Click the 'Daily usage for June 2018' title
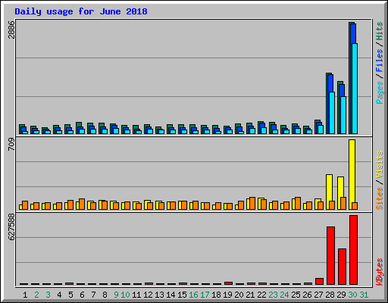388x303 pixels. point(81,11)
